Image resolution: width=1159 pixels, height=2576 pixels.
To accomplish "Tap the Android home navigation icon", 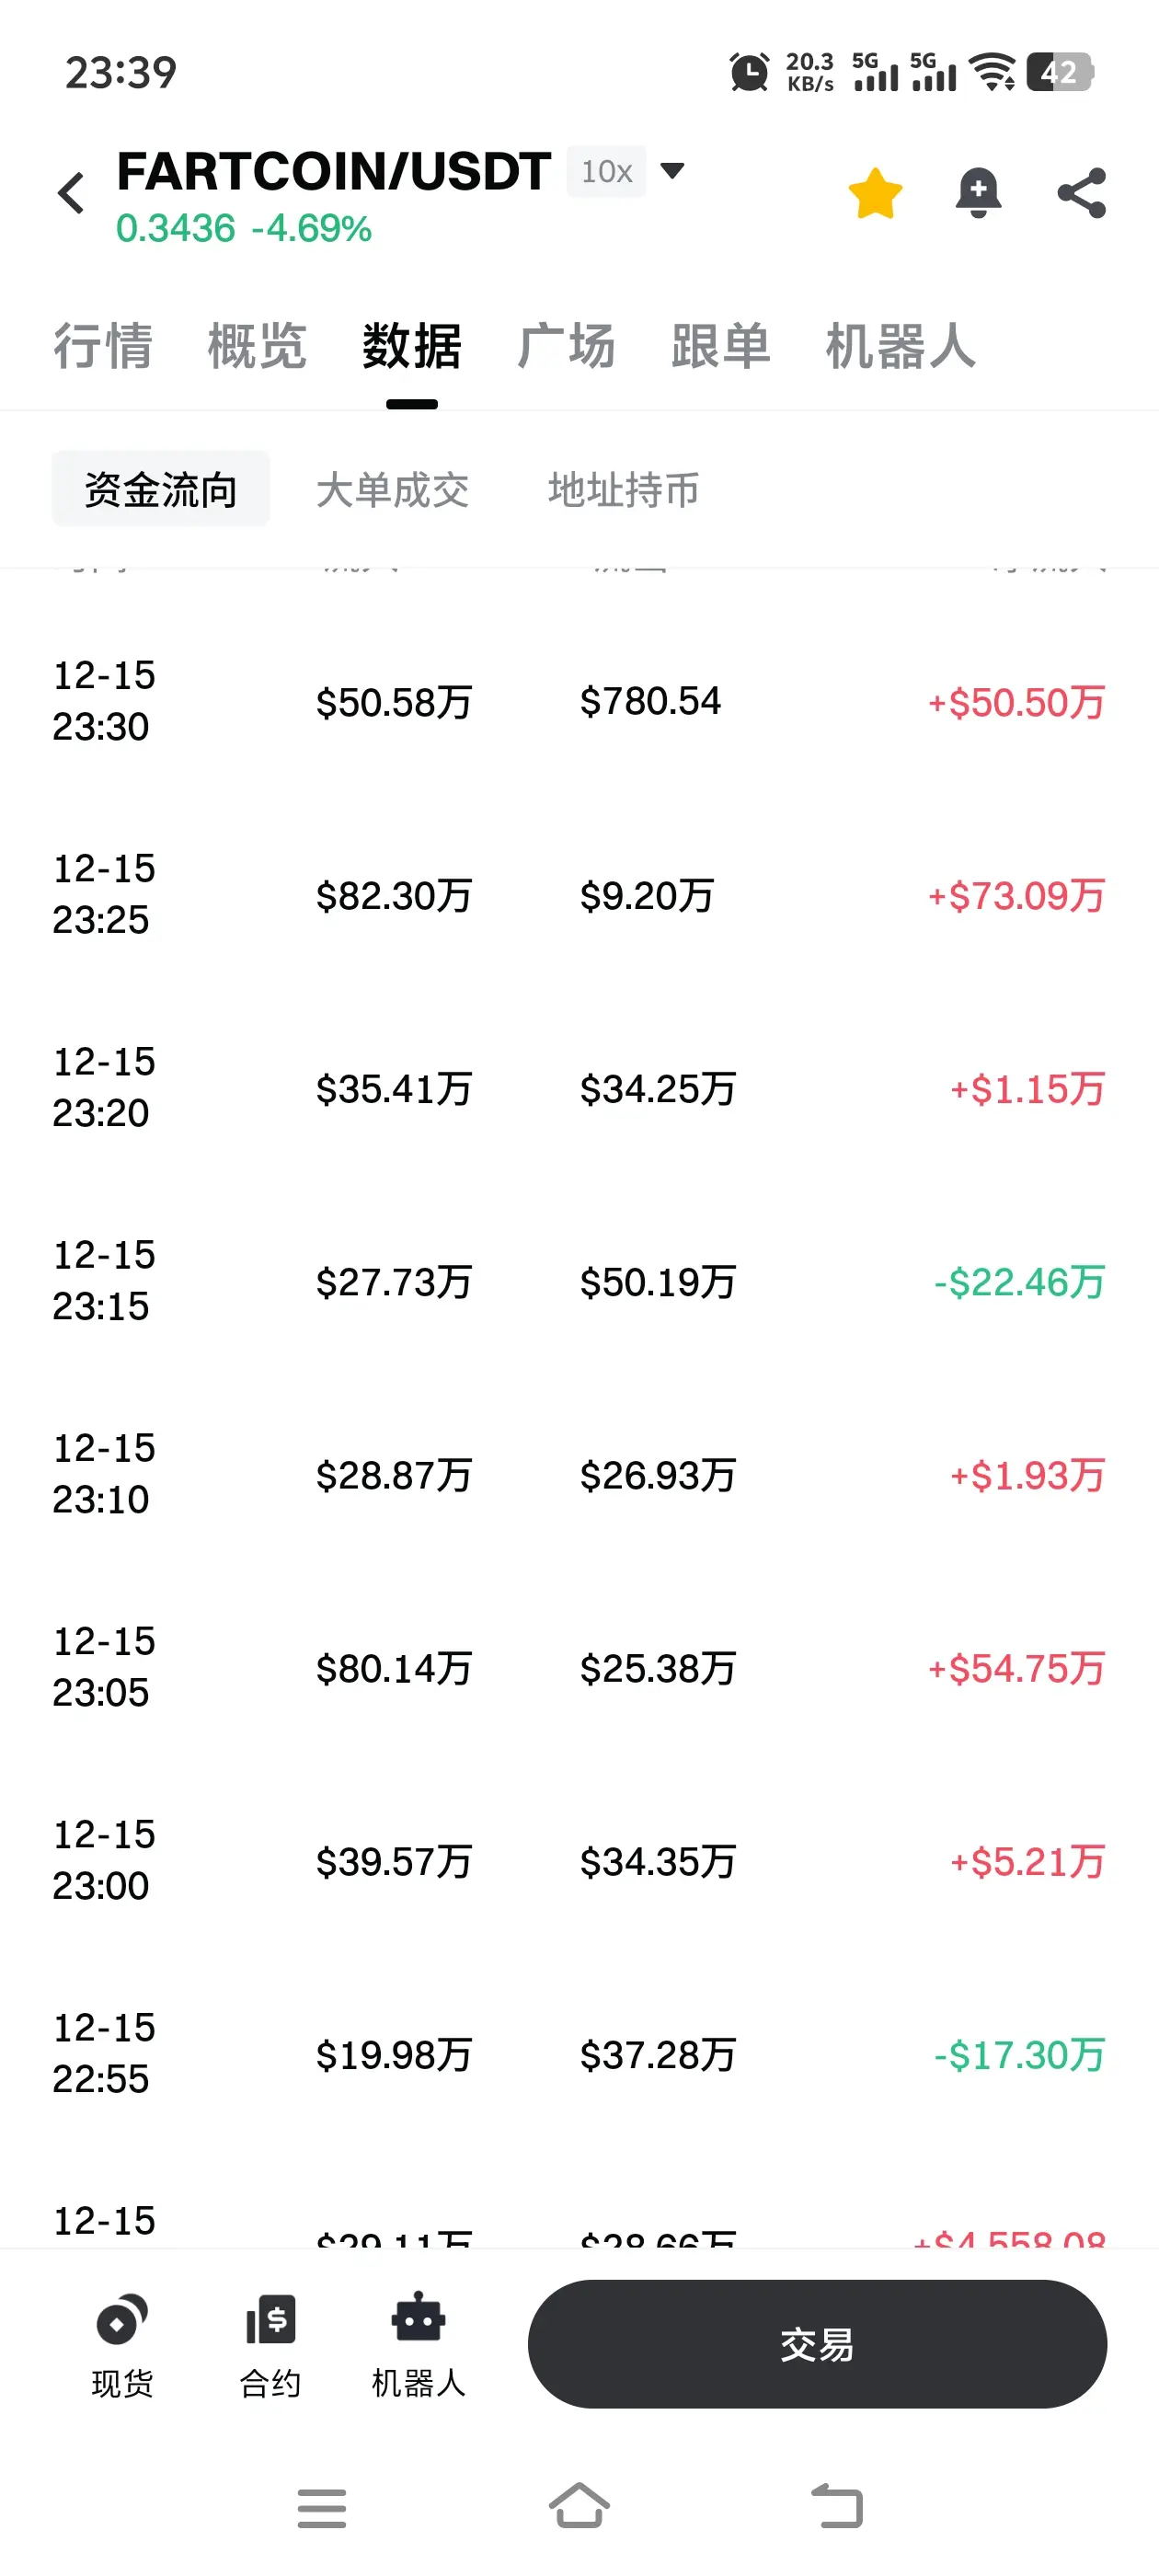I will [x=579, y=2506].
